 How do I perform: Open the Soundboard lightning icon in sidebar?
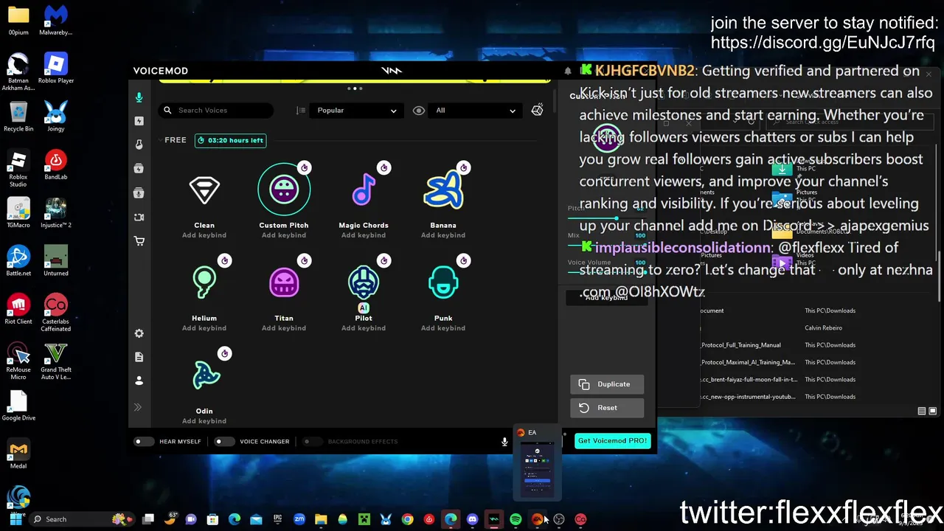pyautogui.click(x=139, y=121)
